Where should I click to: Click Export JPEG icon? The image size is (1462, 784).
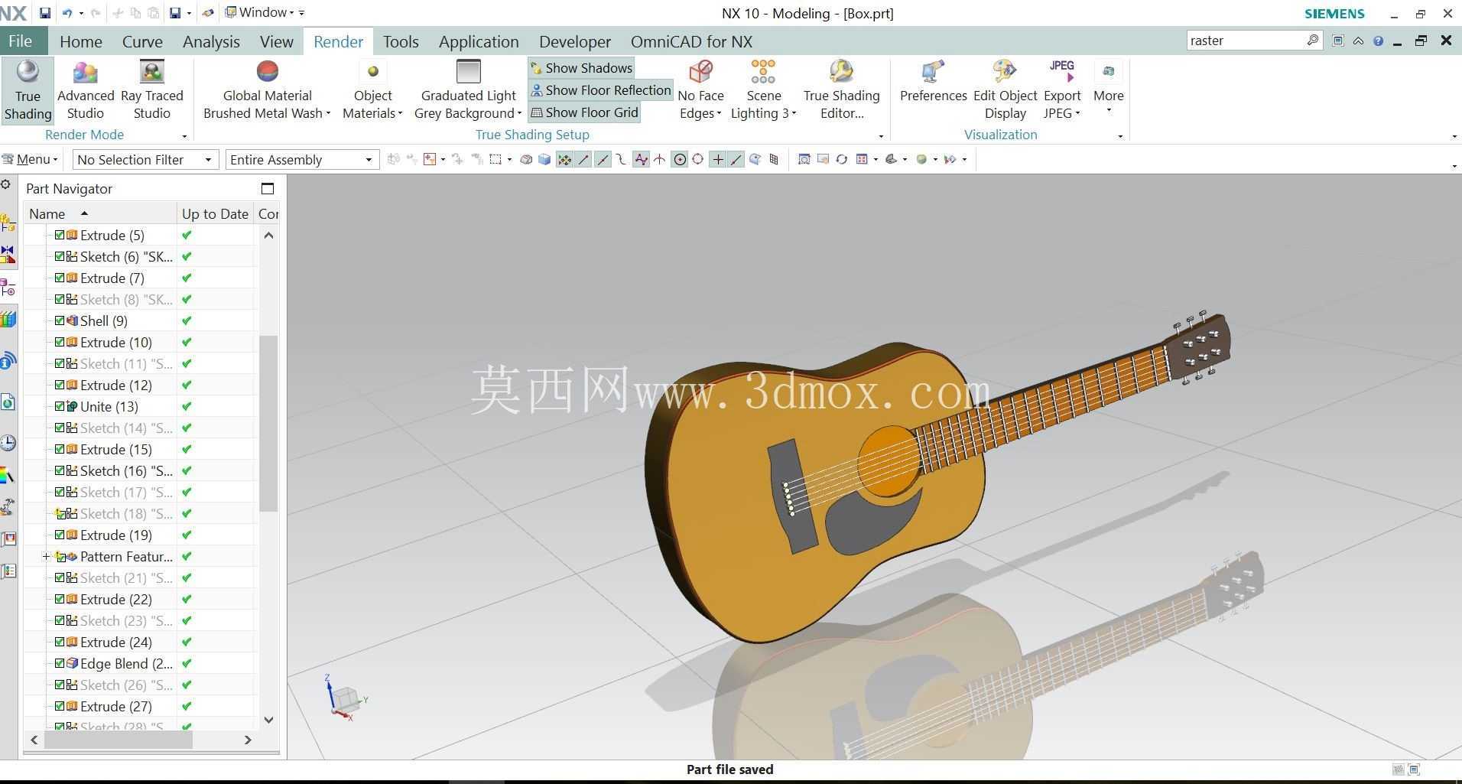[x=1062, y=72]
